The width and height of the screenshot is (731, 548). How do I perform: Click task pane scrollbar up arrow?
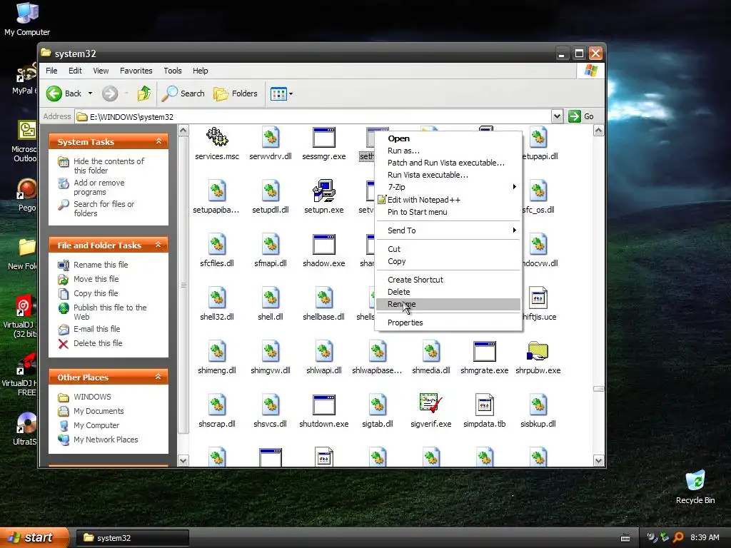coord(183,131)
